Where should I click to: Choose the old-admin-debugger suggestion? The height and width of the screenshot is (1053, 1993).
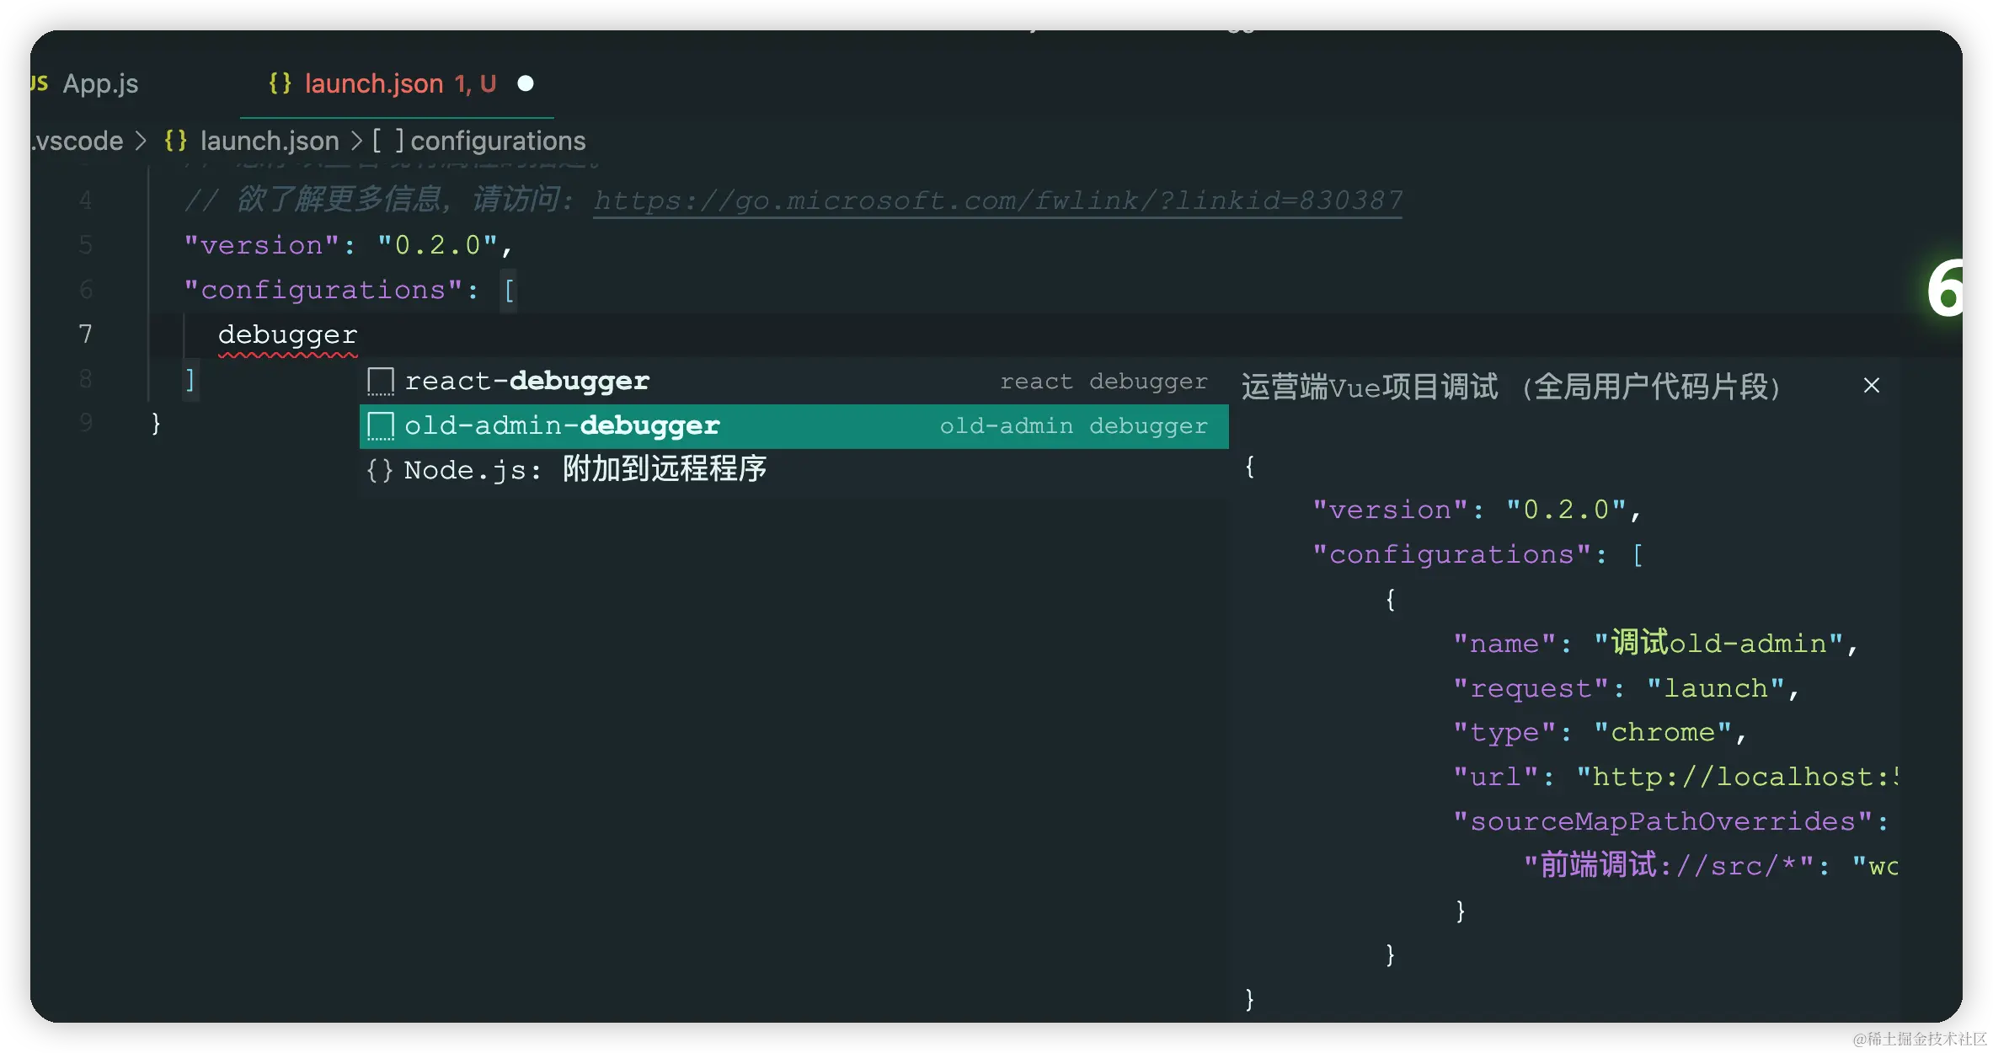pyautogui.click(x=793, y=425)
